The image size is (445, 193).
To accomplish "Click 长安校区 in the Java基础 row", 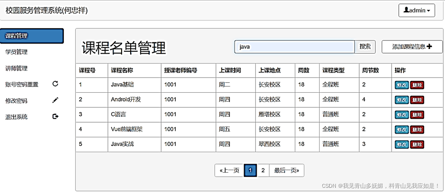I will pyautogui.click(x=269, y=85).
